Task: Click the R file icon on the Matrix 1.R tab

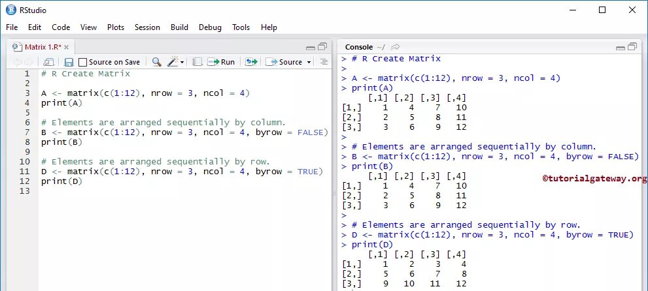Action: click(17, 47)
